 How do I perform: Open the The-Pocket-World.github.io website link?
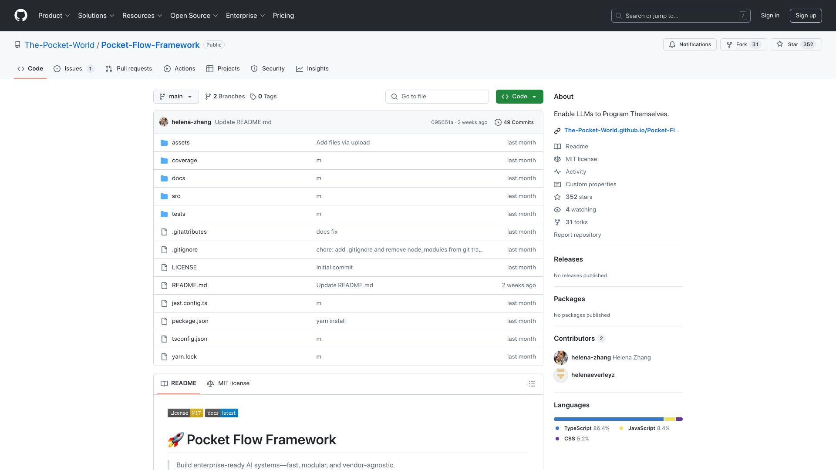coord(621,131)
